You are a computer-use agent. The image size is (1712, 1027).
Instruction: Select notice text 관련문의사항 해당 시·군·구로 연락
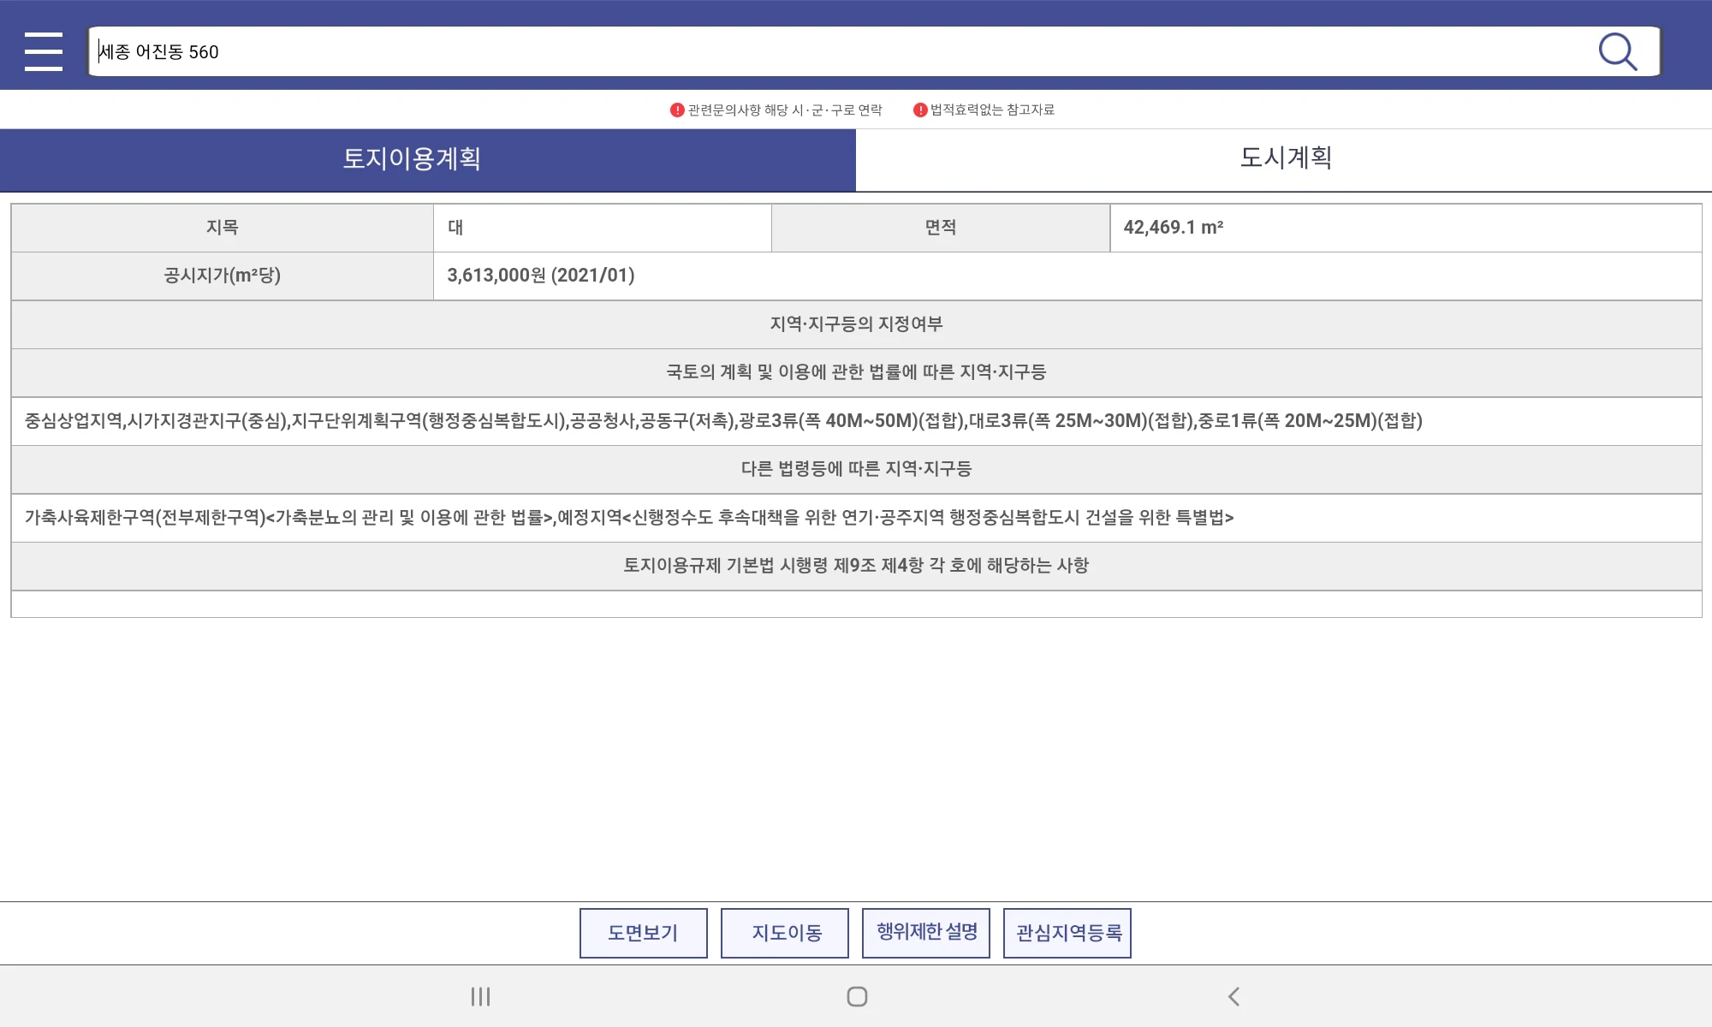[785, 110]
